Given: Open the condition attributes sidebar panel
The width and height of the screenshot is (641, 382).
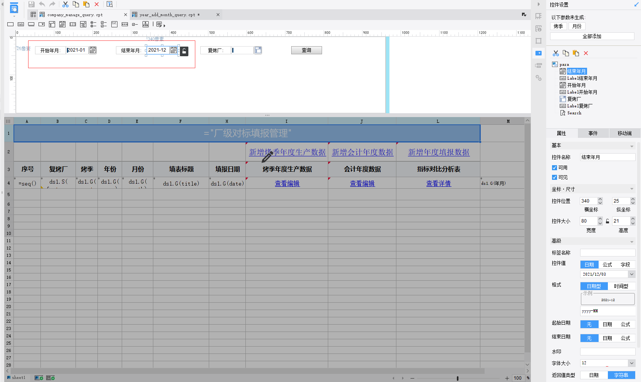Looking at the screenshot, I should click(x=539, y=65).
